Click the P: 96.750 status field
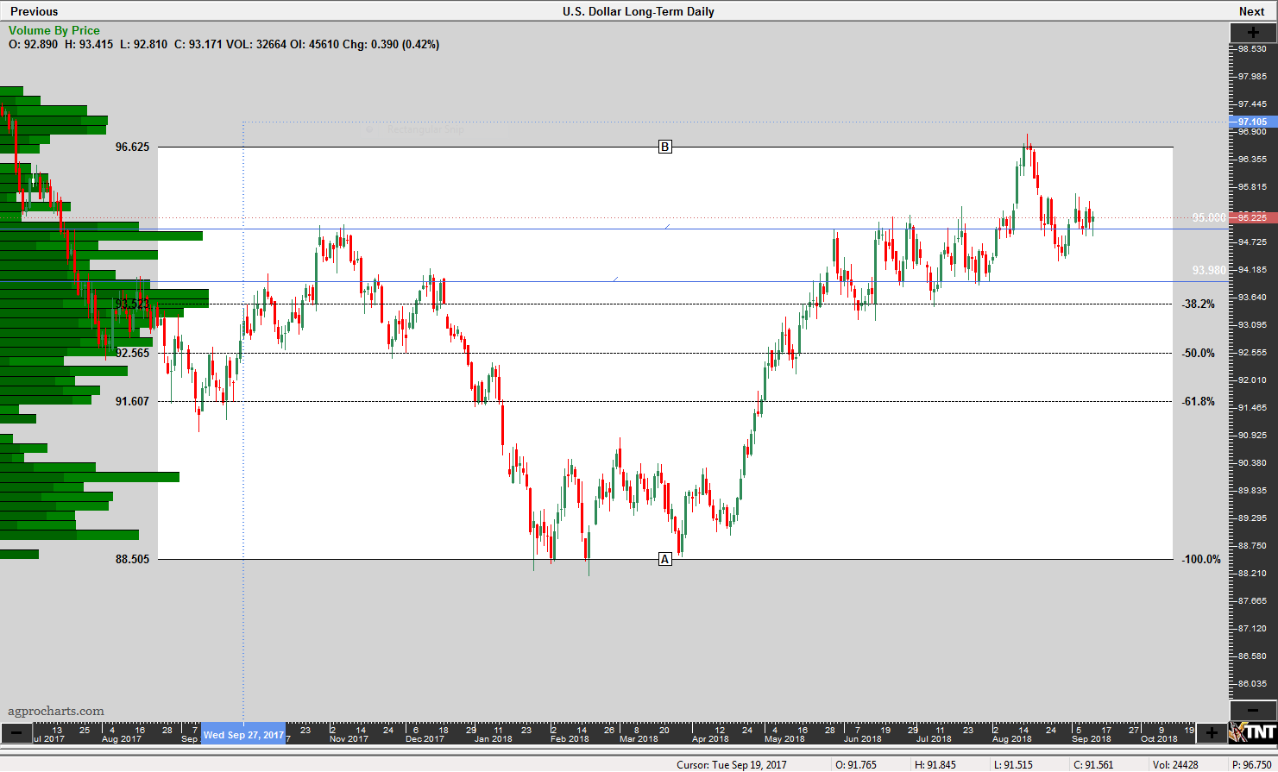Viewport: 1278px width, 772px height. coord(1251,764)
